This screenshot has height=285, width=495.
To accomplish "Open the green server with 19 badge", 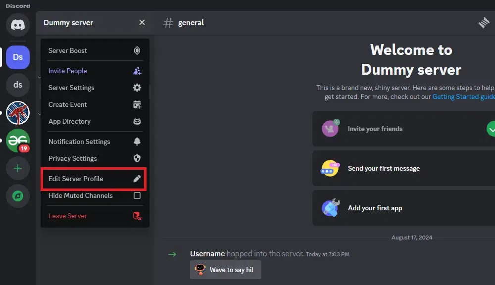I will pyautogui.click(x=18, y=141).
